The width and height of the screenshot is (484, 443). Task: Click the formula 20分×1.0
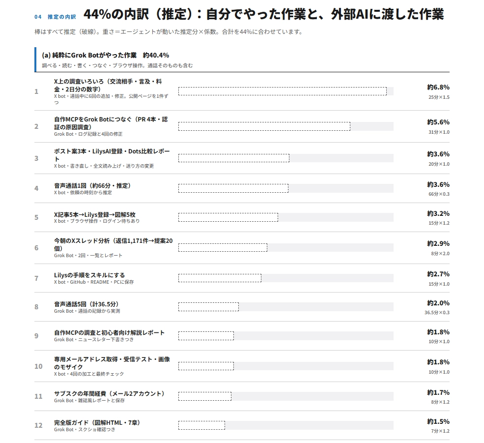coord(439,164)
